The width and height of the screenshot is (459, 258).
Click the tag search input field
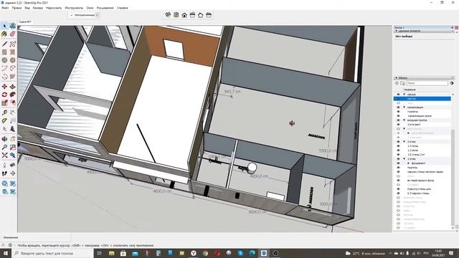coord(427,83)
